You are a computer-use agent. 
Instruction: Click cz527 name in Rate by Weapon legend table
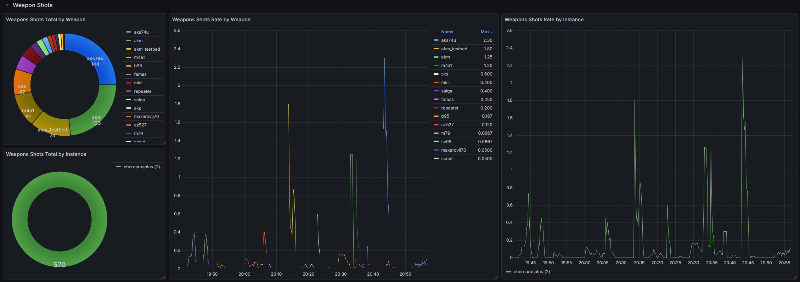coord(447,125)
